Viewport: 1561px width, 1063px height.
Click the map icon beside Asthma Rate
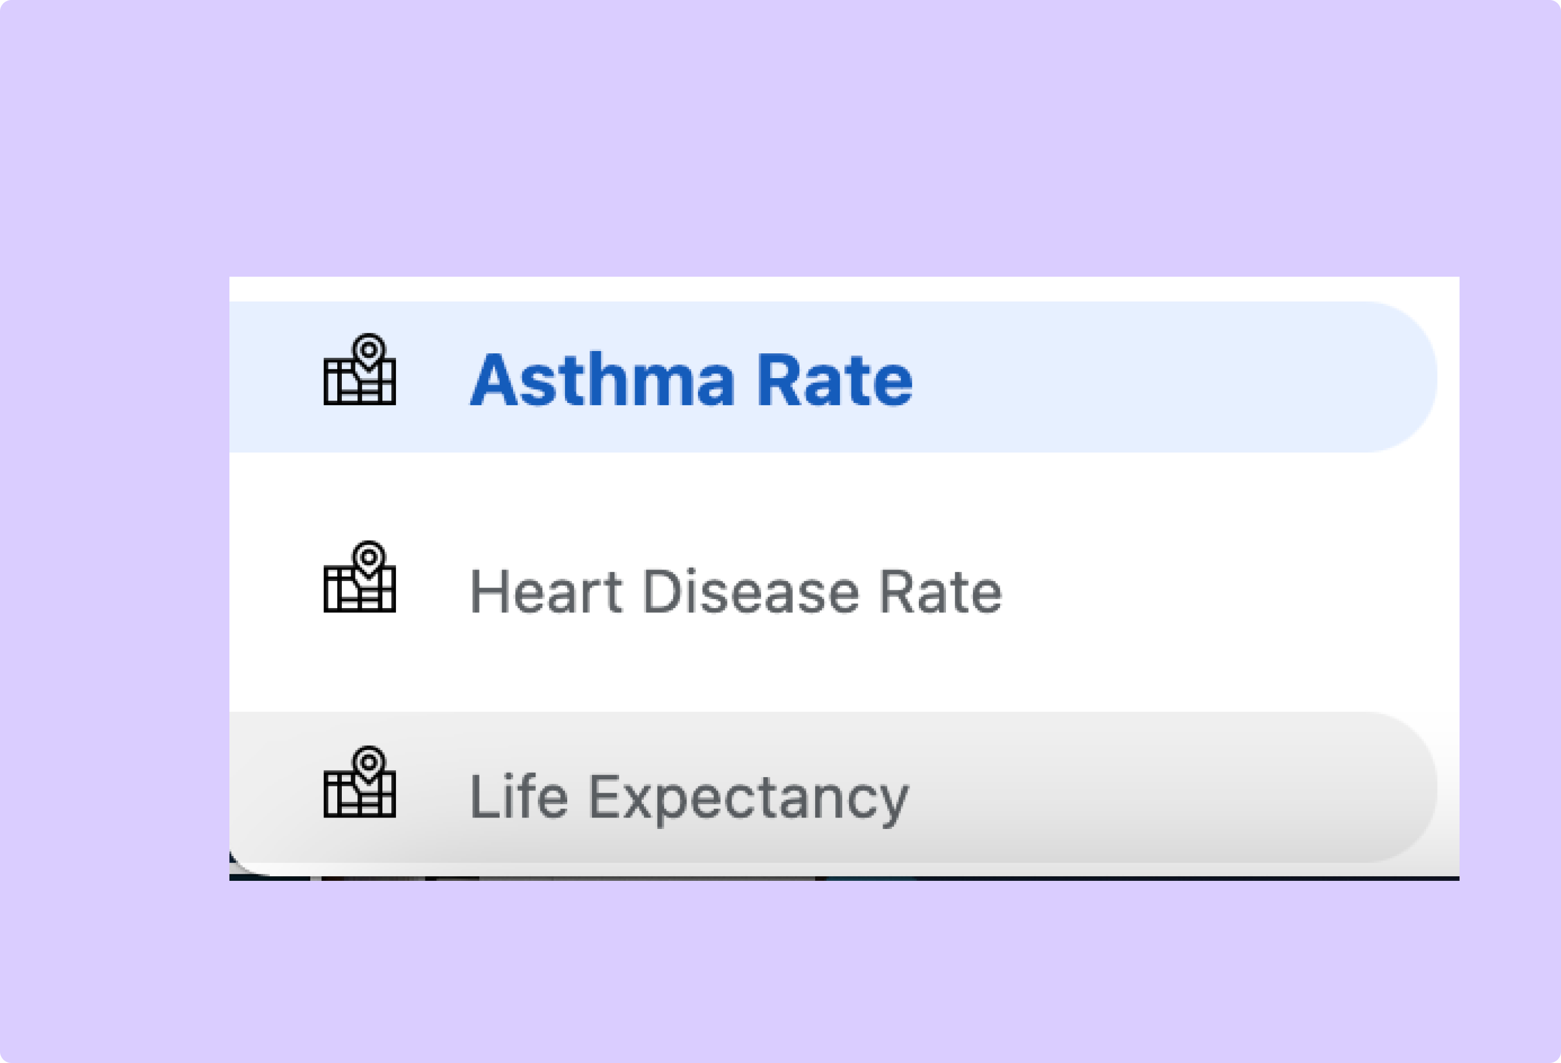click(359, 370)
